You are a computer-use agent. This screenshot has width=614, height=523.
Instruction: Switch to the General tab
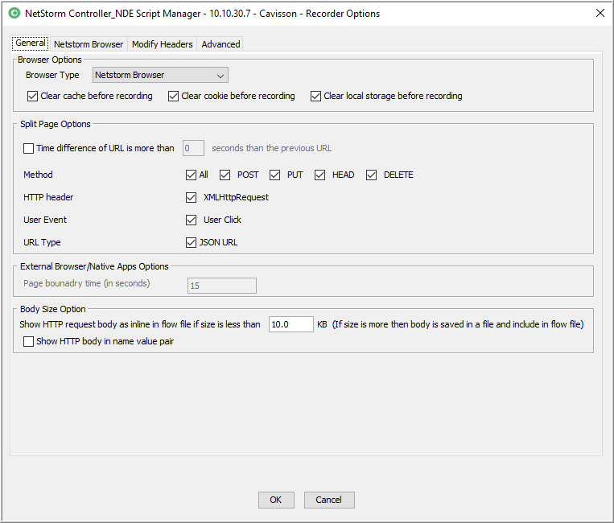(30, 43)
